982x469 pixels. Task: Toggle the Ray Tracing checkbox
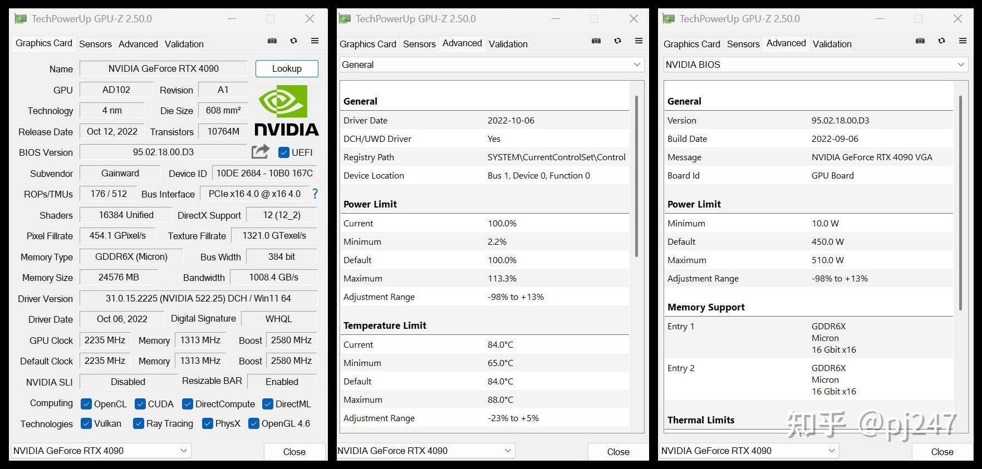(x=139, y=423)
